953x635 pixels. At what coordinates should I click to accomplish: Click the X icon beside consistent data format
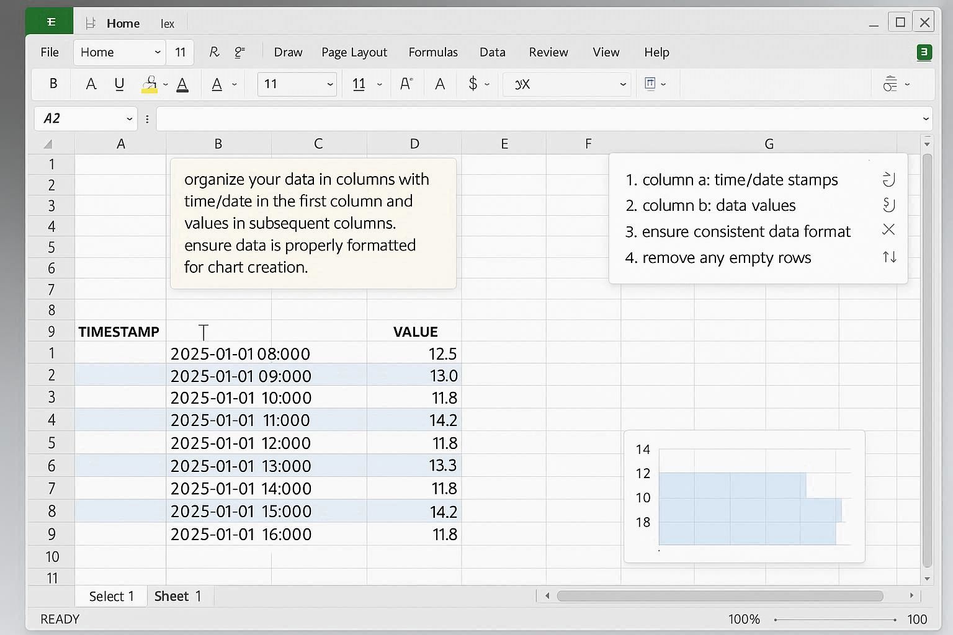click(888, 230)
